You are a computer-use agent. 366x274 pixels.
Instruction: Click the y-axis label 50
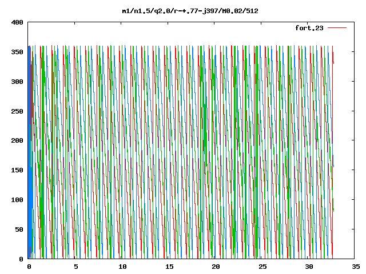[x=19, y=229]
